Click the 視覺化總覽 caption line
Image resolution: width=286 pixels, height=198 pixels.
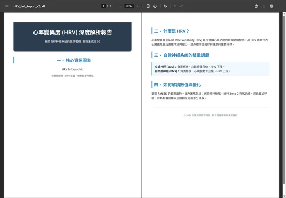[x=72, y=76]
